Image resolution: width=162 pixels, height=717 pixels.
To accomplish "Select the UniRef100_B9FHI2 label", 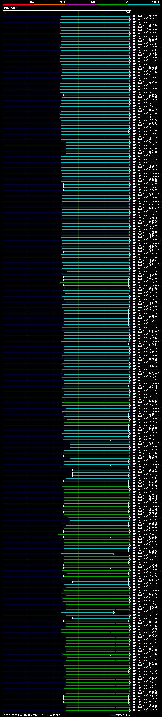I will tap(145, 153).
